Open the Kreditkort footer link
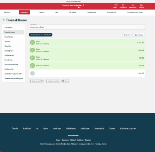 tap(27, 128)
